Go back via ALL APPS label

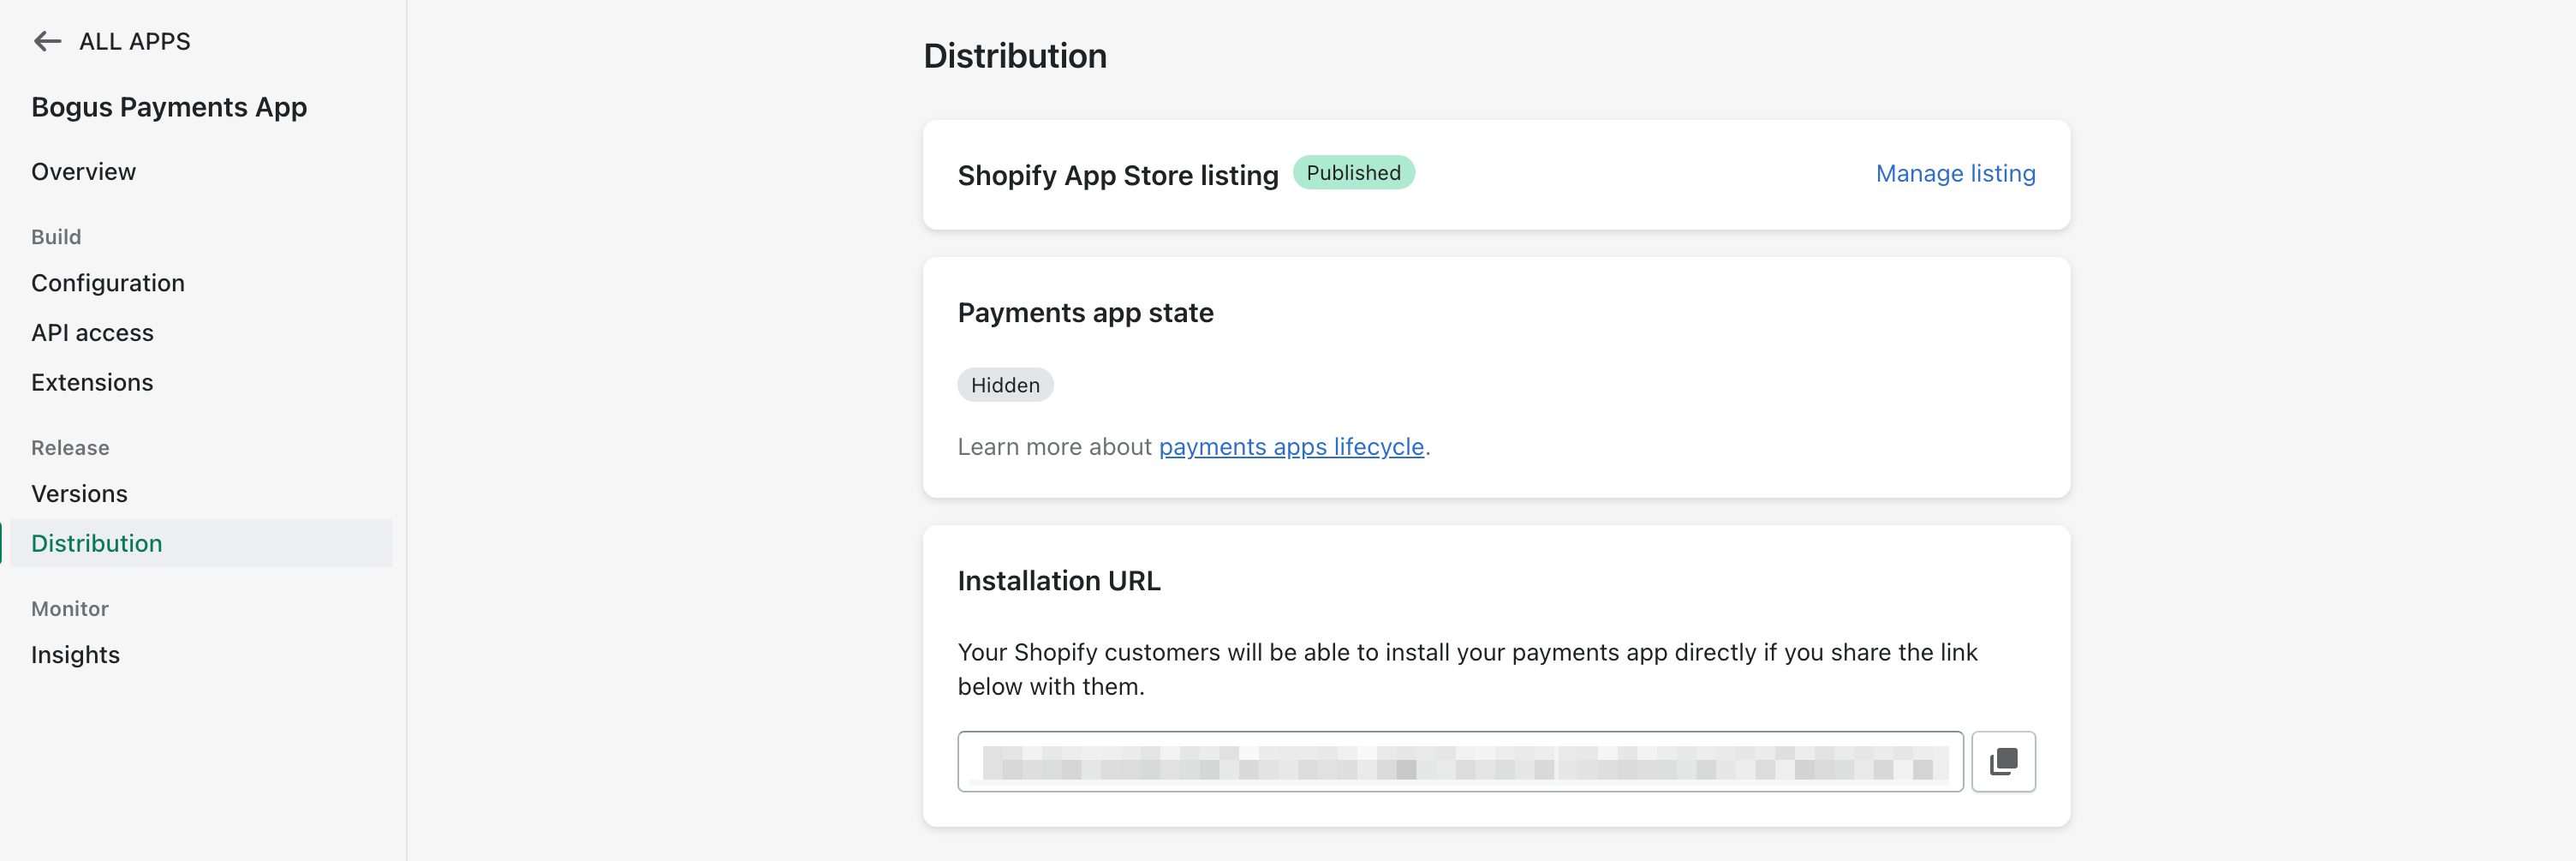click(x=134, y=41)
